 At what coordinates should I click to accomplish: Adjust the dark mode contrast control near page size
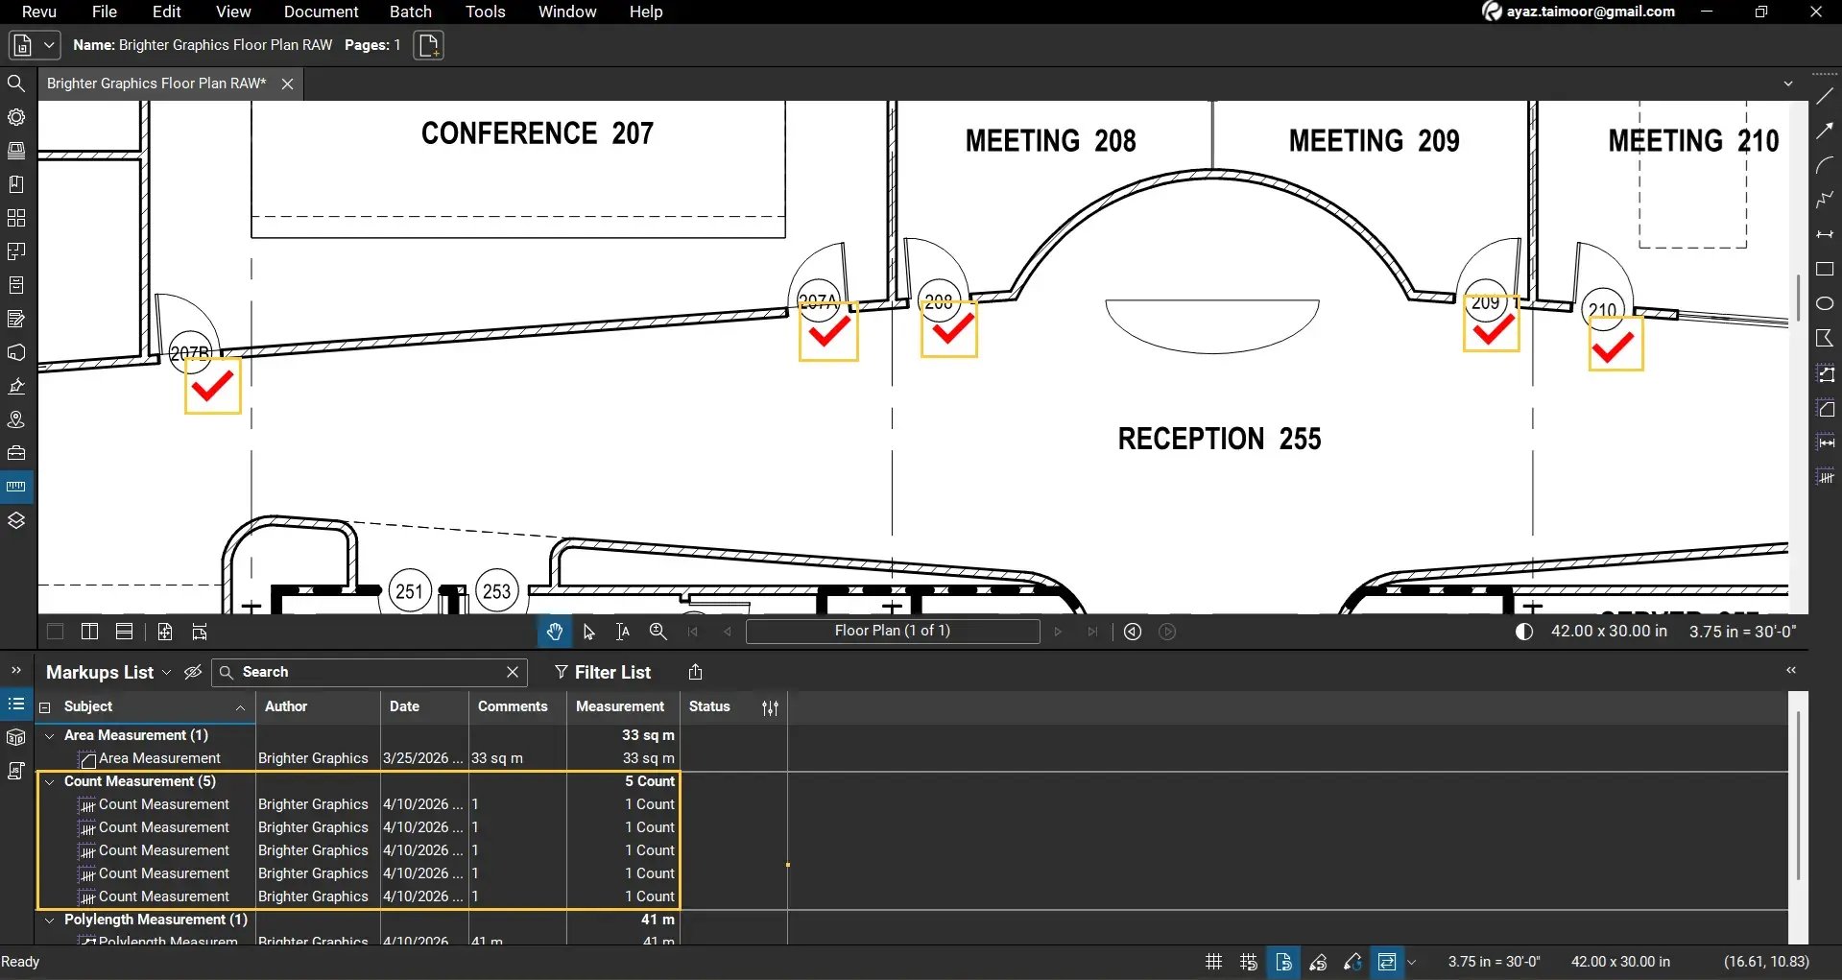[x=1524, y=631]
